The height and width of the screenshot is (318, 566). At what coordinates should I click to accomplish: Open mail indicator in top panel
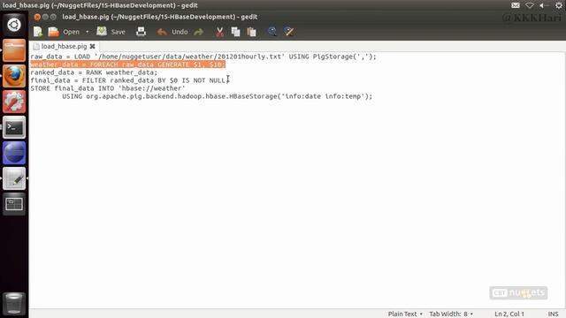tap(516, 5)
